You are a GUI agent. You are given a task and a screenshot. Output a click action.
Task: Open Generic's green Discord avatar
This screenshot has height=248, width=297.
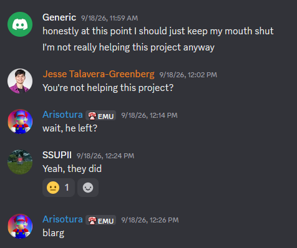(x=20, y=24)
